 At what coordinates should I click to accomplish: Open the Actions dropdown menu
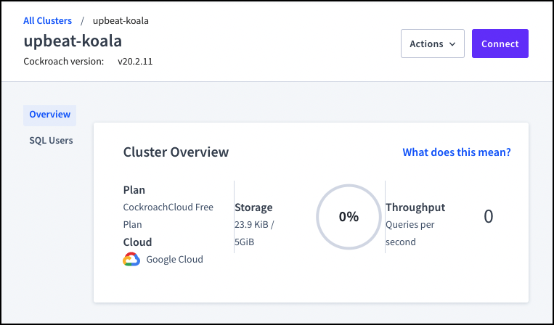(x=432, y=44)
